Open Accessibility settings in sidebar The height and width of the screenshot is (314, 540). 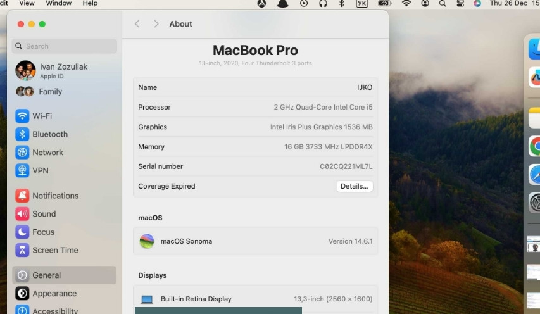click(x=46, y=310)
